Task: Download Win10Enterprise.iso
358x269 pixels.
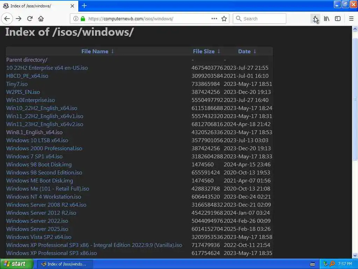Action: point(31,100)
